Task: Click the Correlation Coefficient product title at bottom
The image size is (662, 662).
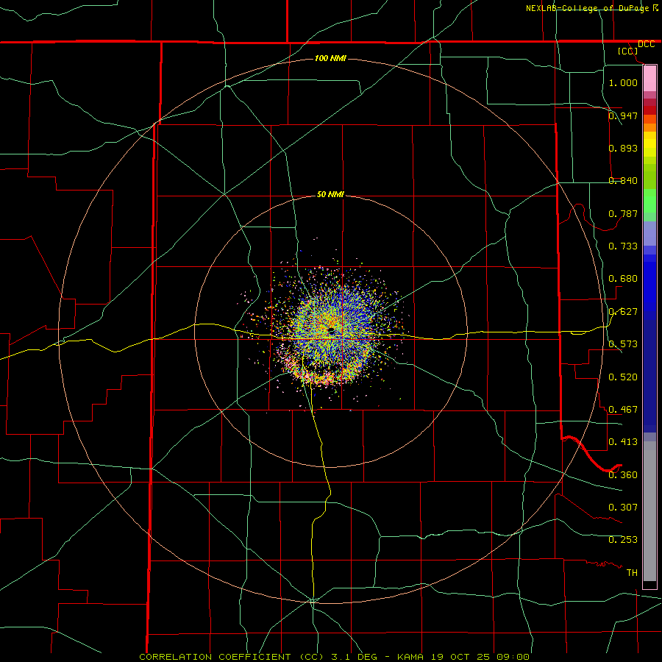Action: point(334,657)
